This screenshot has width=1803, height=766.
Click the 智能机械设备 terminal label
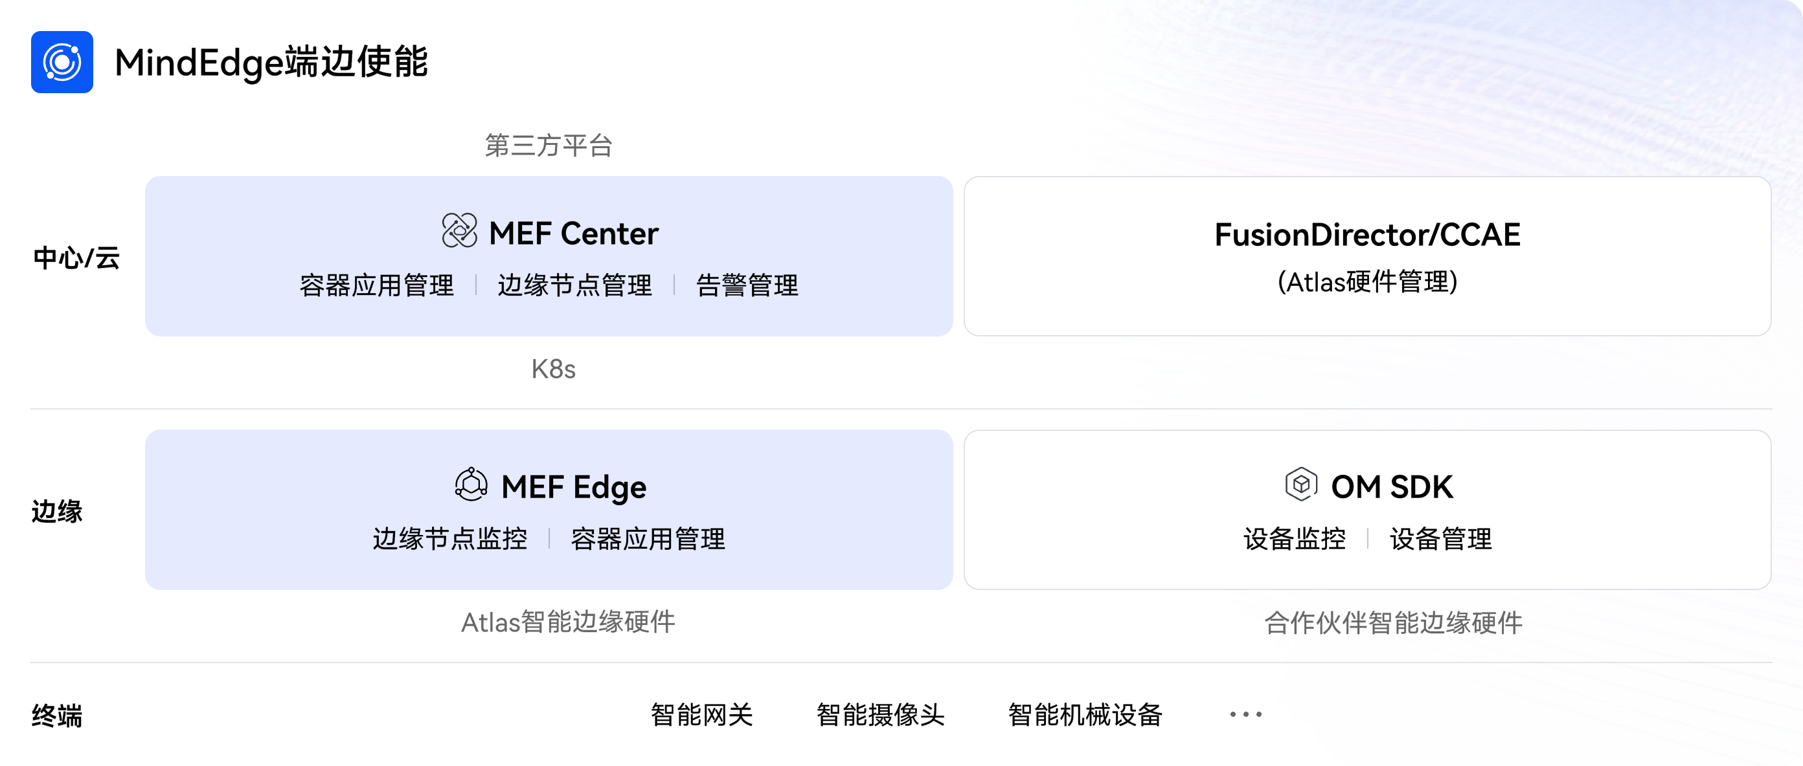tap(1085, 714)
